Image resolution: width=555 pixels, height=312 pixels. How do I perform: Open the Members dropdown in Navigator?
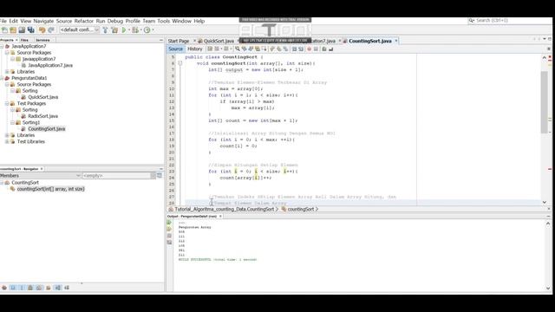coord(41,176)
